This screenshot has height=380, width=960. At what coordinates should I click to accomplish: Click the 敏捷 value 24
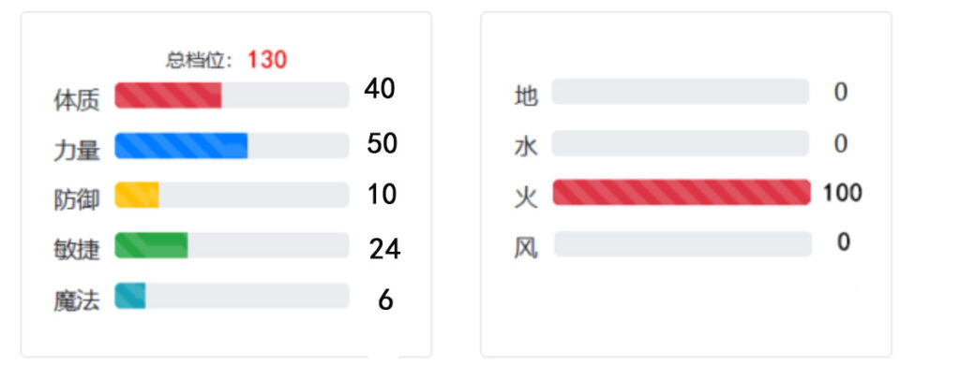pyautogui.click(x=384, y=249)
